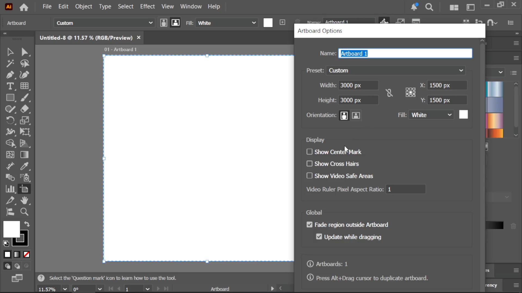Open the Object menu
This screenshot has height=293, width=522.
click(x=83, y=7)
